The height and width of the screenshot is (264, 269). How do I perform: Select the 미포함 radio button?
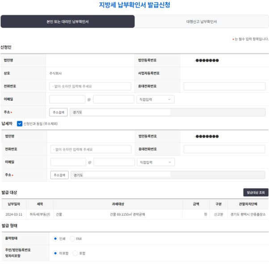[x=55, y=253]
